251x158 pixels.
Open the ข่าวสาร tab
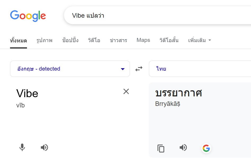118,40
